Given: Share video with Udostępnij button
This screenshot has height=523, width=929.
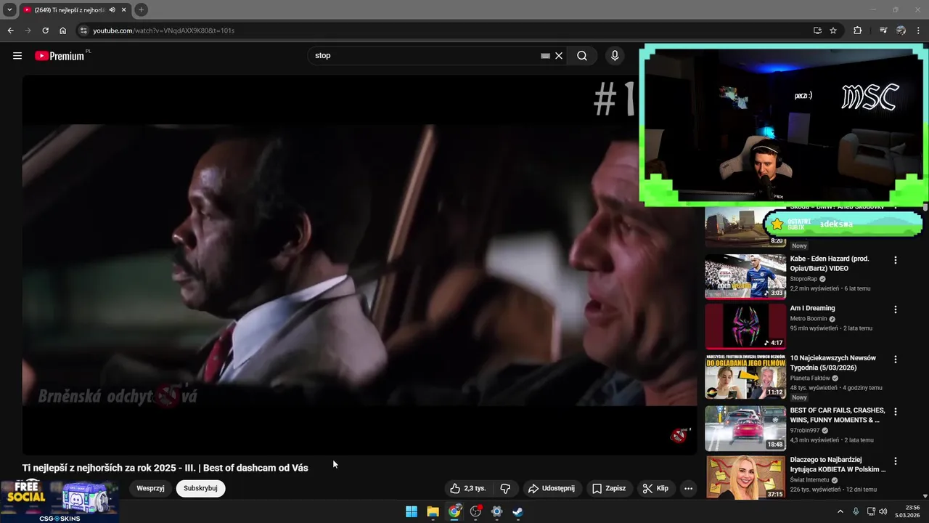Looking at the screenshot, I should 551,488.
